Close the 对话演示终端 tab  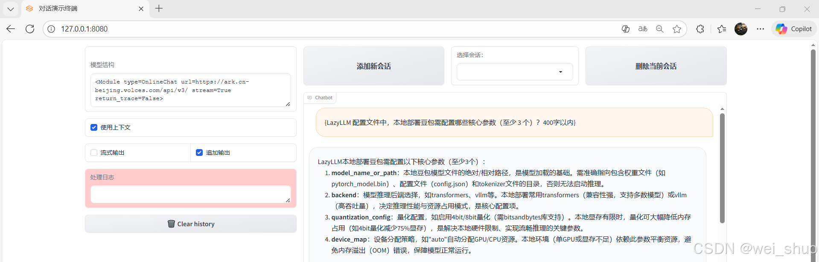point(141,9)
